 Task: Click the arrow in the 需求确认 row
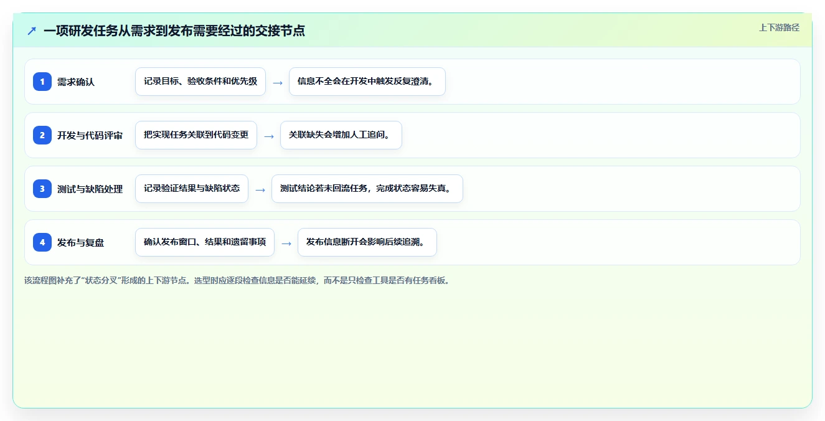pyautogui.click(x=278, y=82)
